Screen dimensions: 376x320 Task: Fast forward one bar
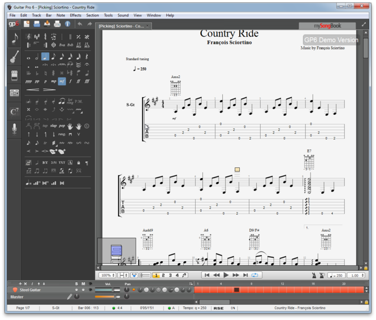[235, 275]
